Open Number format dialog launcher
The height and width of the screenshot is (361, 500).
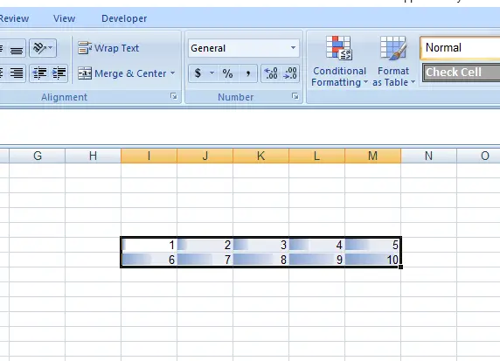[x=295, y=96]
